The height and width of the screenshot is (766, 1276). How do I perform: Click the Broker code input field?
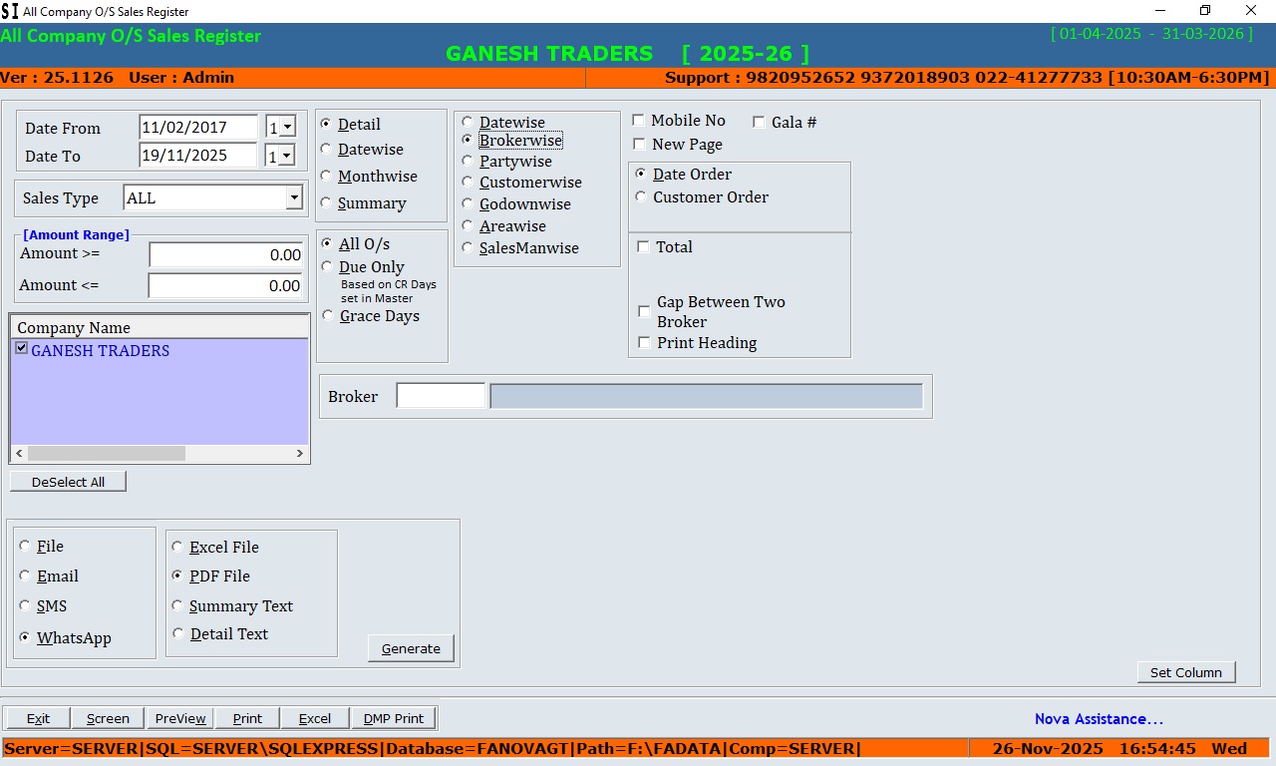tap(441, 396)
